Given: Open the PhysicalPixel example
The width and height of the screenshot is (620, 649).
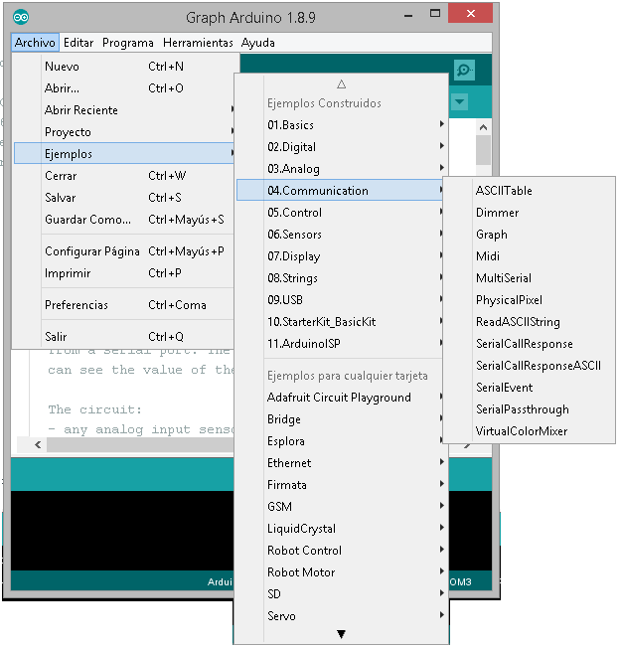Looking at the screenshot, I should coord(529,300).
